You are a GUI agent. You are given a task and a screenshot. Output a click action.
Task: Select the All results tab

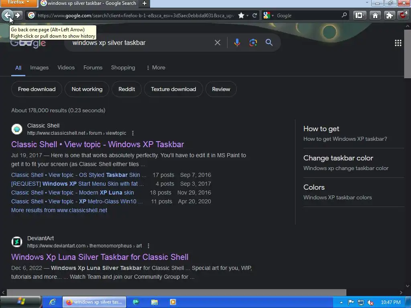tap(18, 68)
